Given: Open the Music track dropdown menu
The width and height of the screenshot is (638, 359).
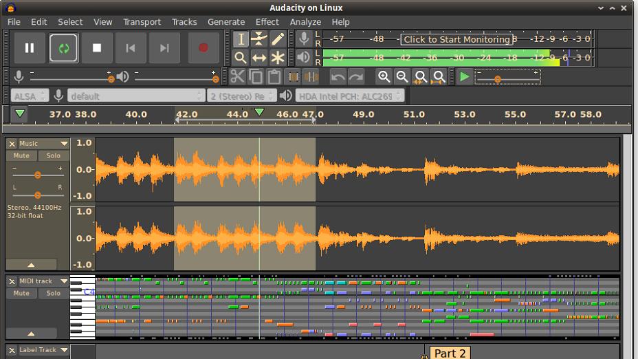Looking at the screenshot, I should (x=64, y=144).
